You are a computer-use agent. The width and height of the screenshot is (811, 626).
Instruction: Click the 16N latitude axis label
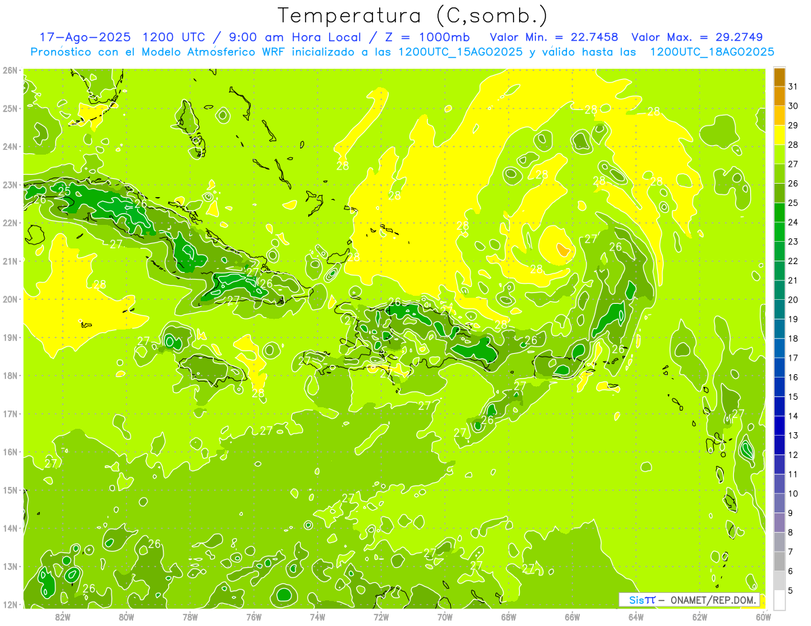tap(10, 452)
